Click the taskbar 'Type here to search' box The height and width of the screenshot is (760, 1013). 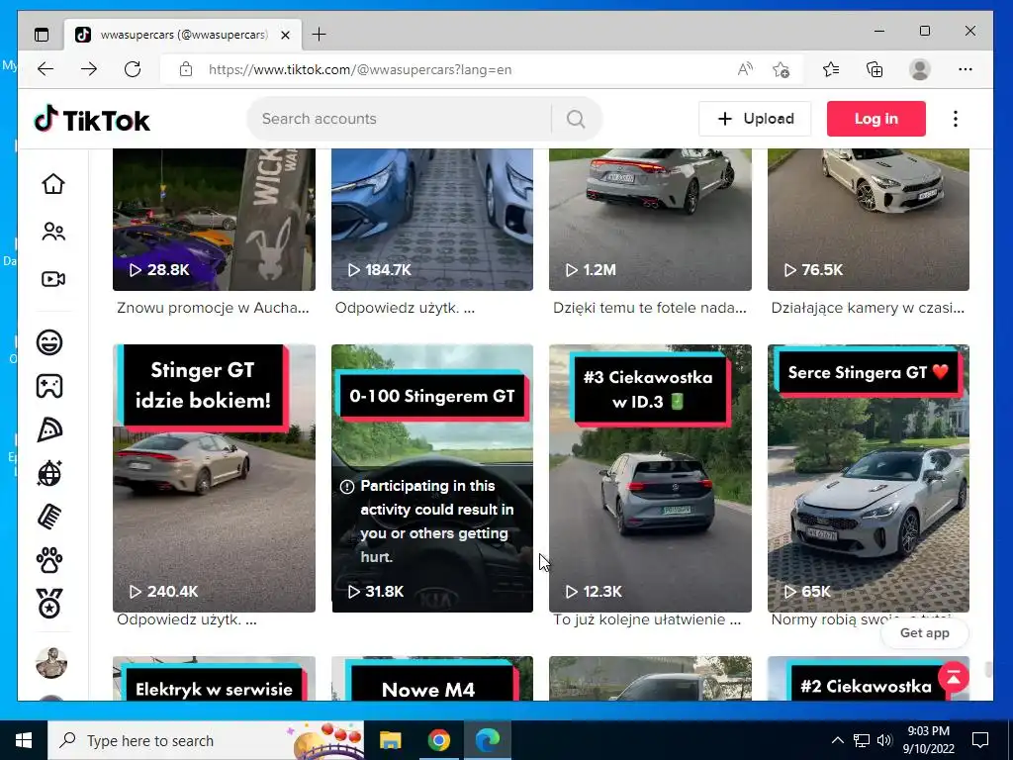[206, 740]
